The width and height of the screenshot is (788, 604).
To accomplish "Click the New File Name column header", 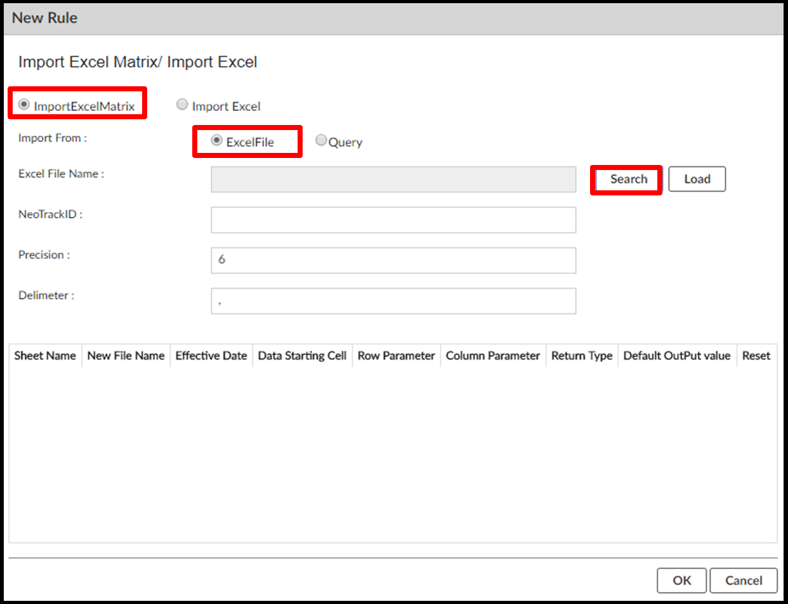I will coord(126,356).
